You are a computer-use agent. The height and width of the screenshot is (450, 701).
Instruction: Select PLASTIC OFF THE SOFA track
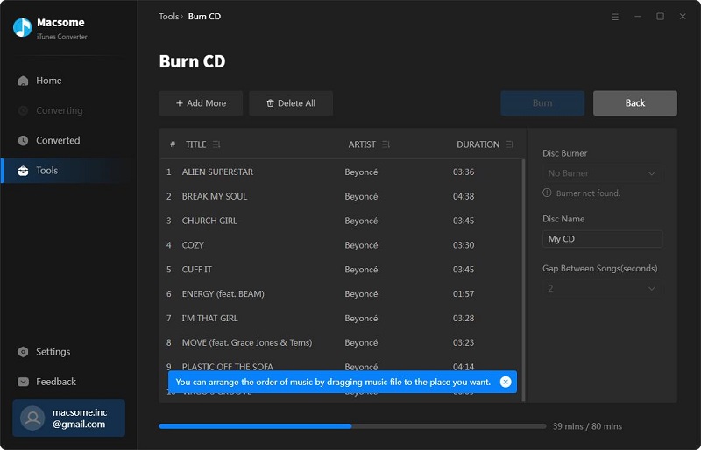[x=340, y=363]
